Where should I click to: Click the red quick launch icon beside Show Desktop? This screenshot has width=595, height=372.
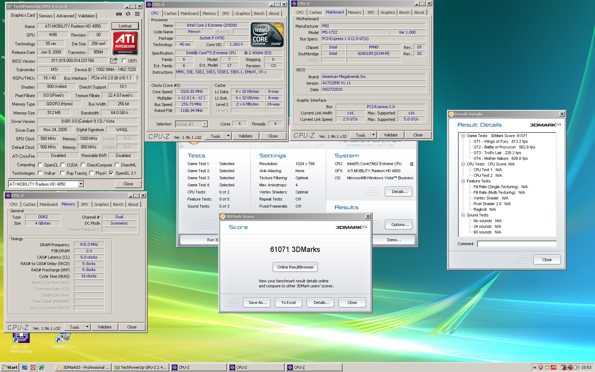coord(33,367)
